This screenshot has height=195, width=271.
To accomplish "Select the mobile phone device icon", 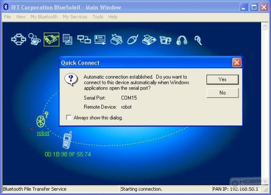I will pyautogui.click(x=67, y=140).
